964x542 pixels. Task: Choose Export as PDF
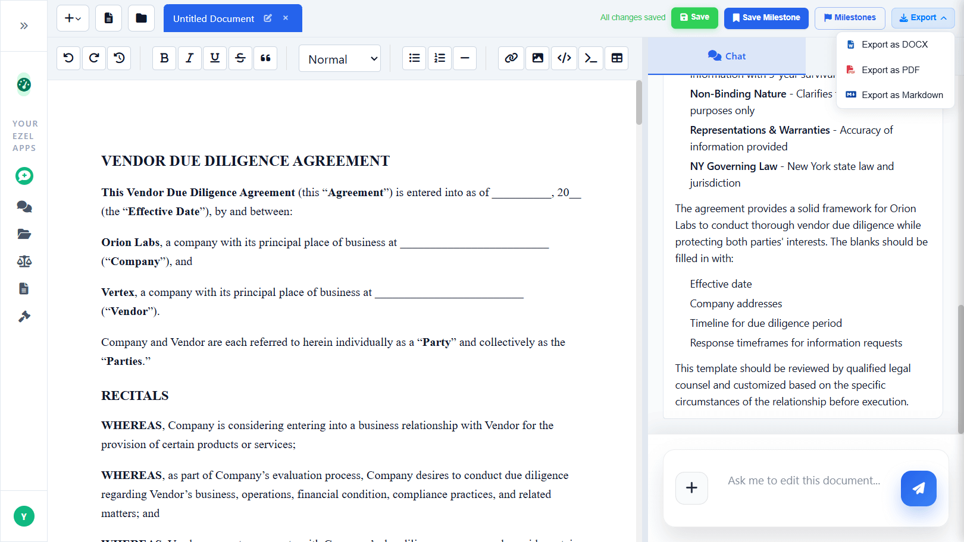coord(890,70)
